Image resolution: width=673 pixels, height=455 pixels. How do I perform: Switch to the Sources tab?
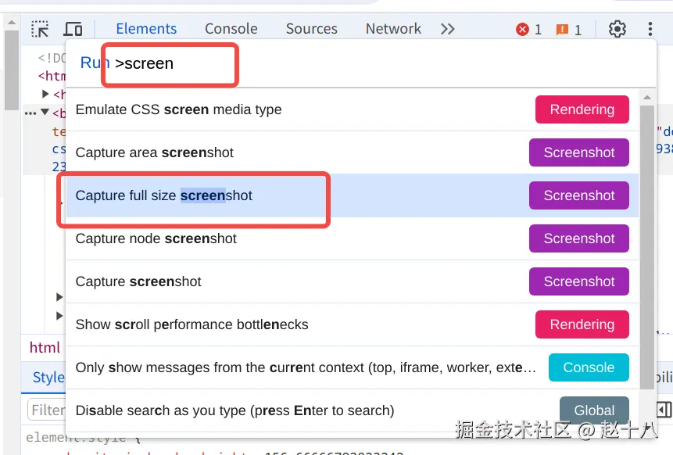312,29
